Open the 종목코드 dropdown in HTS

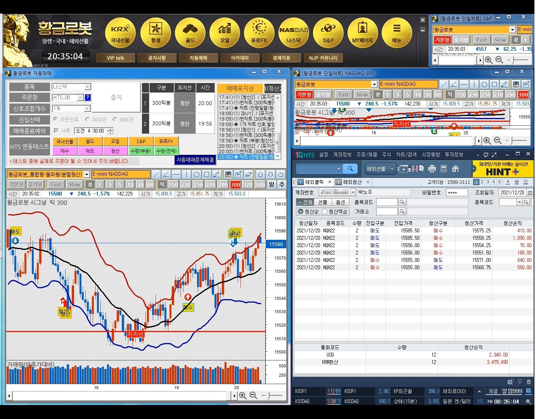click(x=519, y=202)
